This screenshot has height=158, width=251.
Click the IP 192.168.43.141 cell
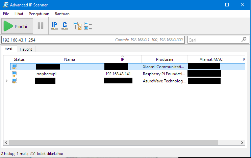pyautogui.click(x=118, y=74)
